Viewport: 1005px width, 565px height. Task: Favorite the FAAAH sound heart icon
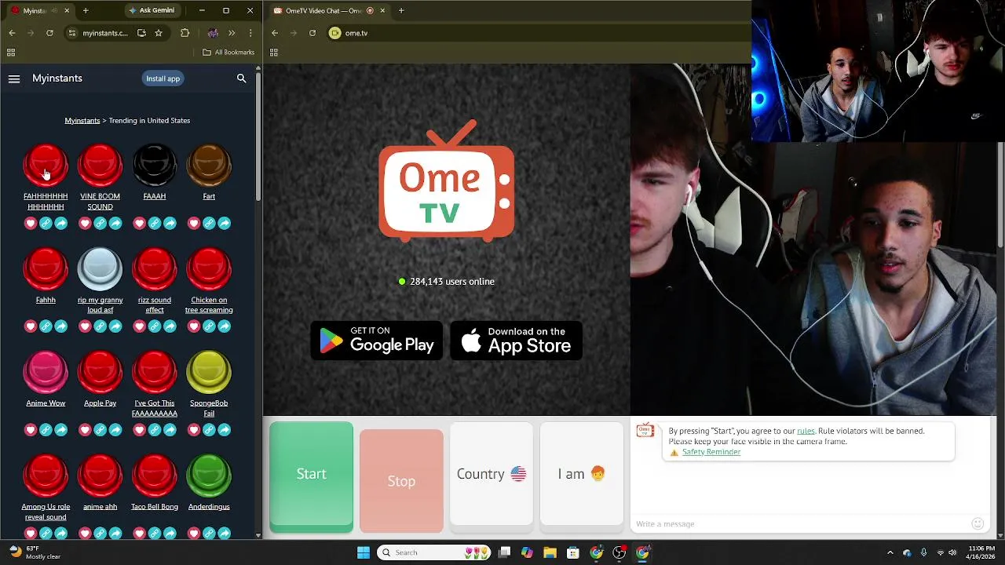pos(140,224)
